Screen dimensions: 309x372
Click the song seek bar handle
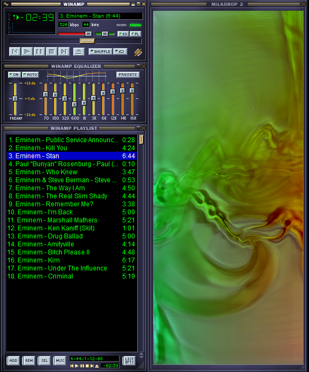click(87, 41)
